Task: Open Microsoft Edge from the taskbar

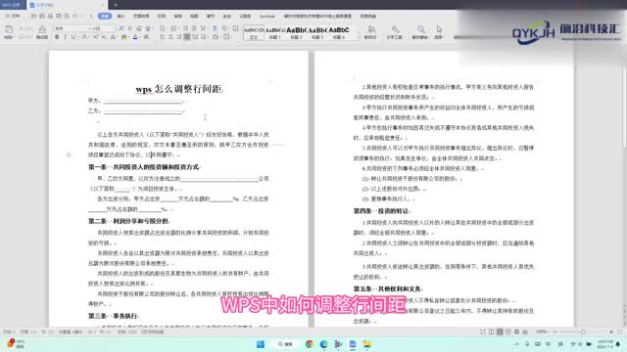Action: (x=323, y=344)
